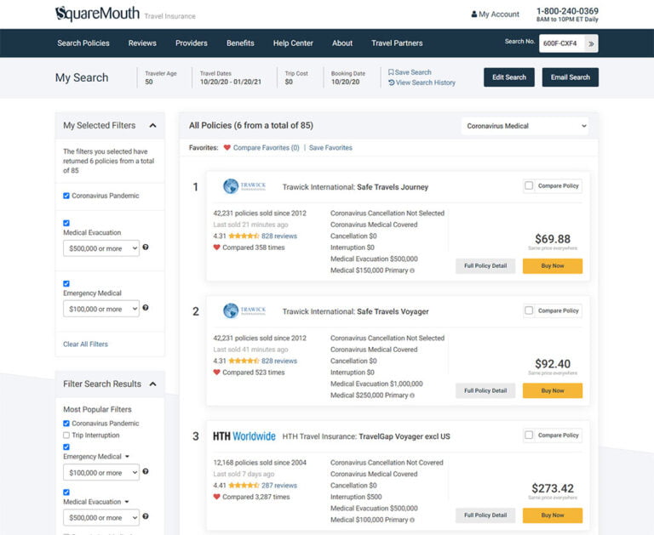Screen dimensions: 654x535
Task: Check Compare Policy for Safe Travels Journey
Action: coord(529,185)
